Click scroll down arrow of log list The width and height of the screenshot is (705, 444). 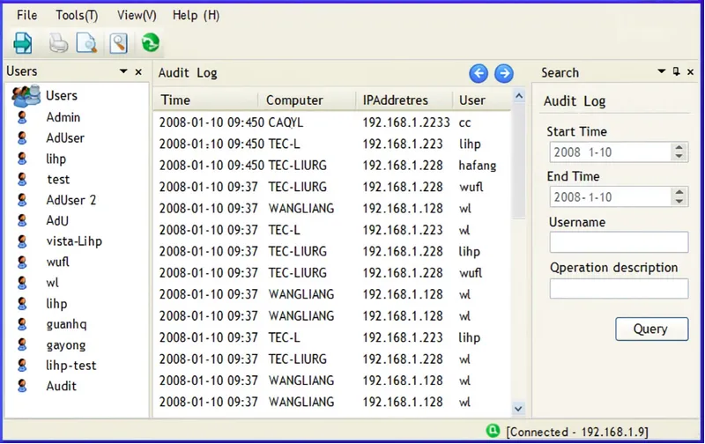click(x=518, y=409)
